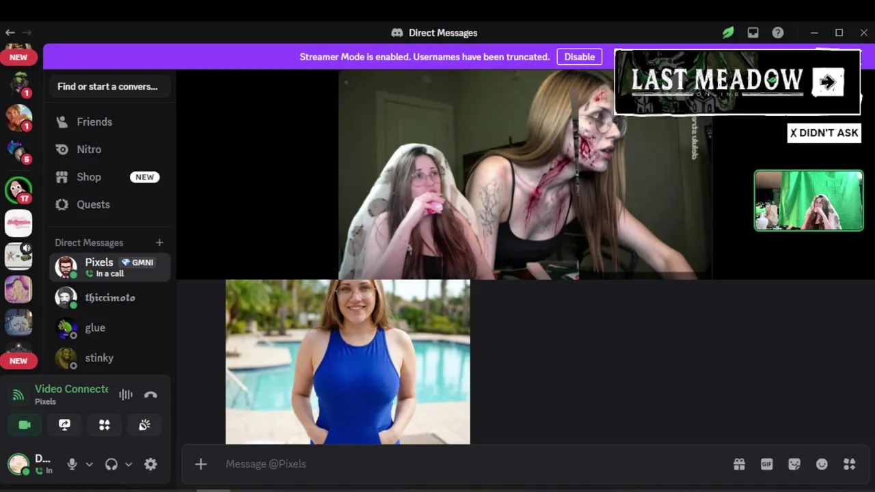Screen dimensions: 875x492
Task: Click Video Connected status text
Action: pyautogui.click(x=72, y=389)
